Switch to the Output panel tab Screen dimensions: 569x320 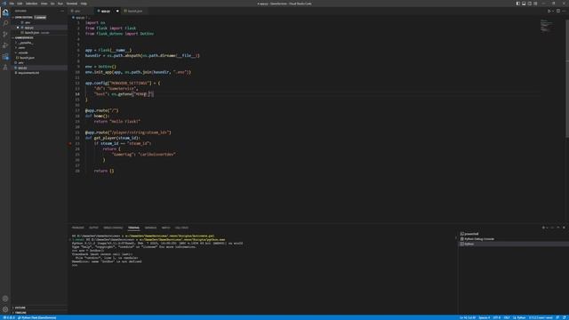pos(93,228)
